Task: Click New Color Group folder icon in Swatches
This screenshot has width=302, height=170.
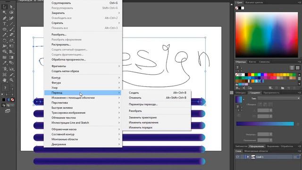Action: coord(282,88)
